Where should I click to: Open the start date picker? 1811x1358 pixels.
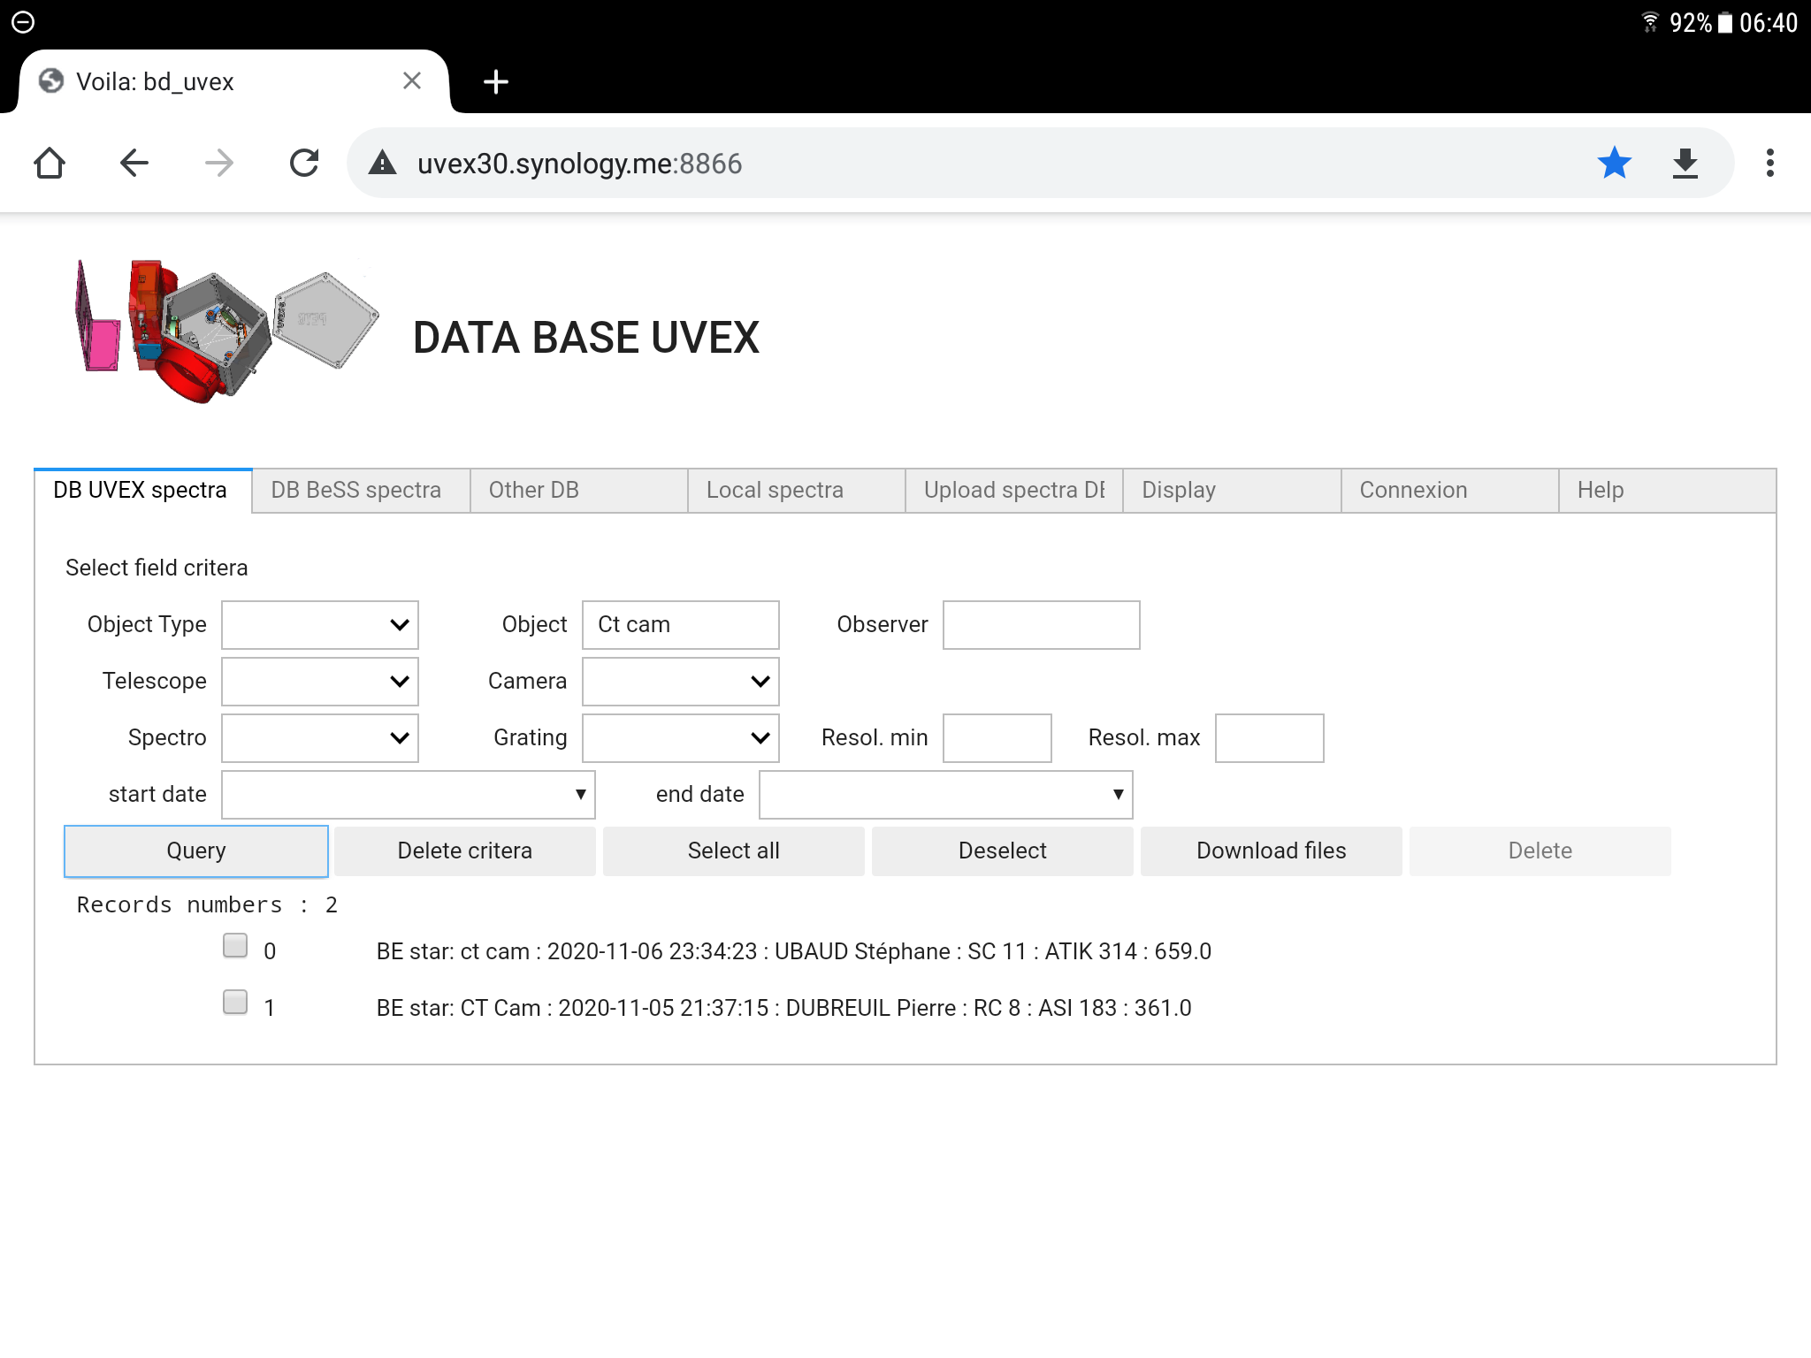(x=409, y=795)
